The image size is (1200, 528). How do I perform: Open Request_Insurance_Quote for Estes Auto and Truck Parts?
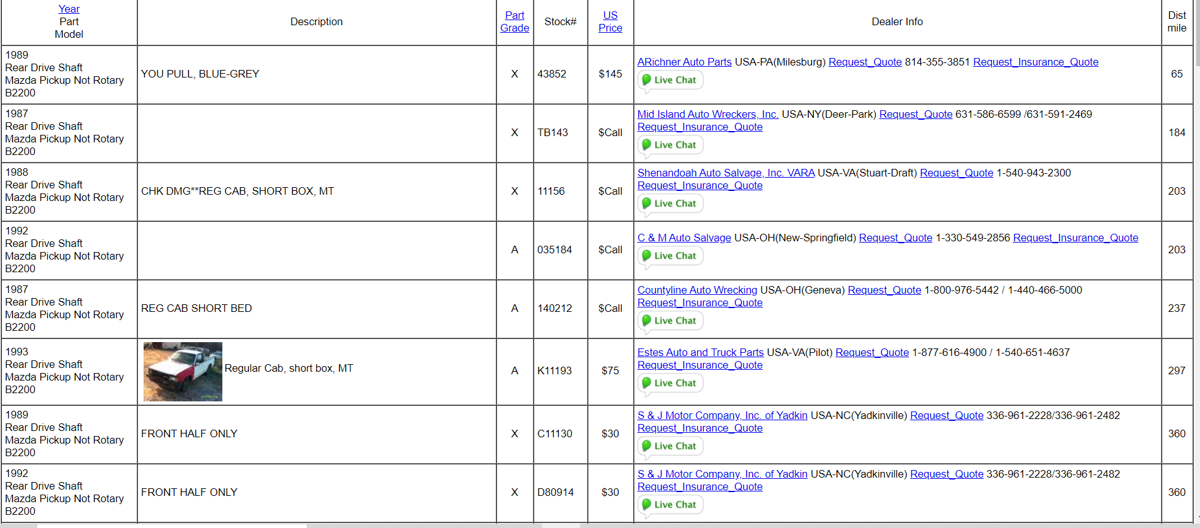[700, 365]
